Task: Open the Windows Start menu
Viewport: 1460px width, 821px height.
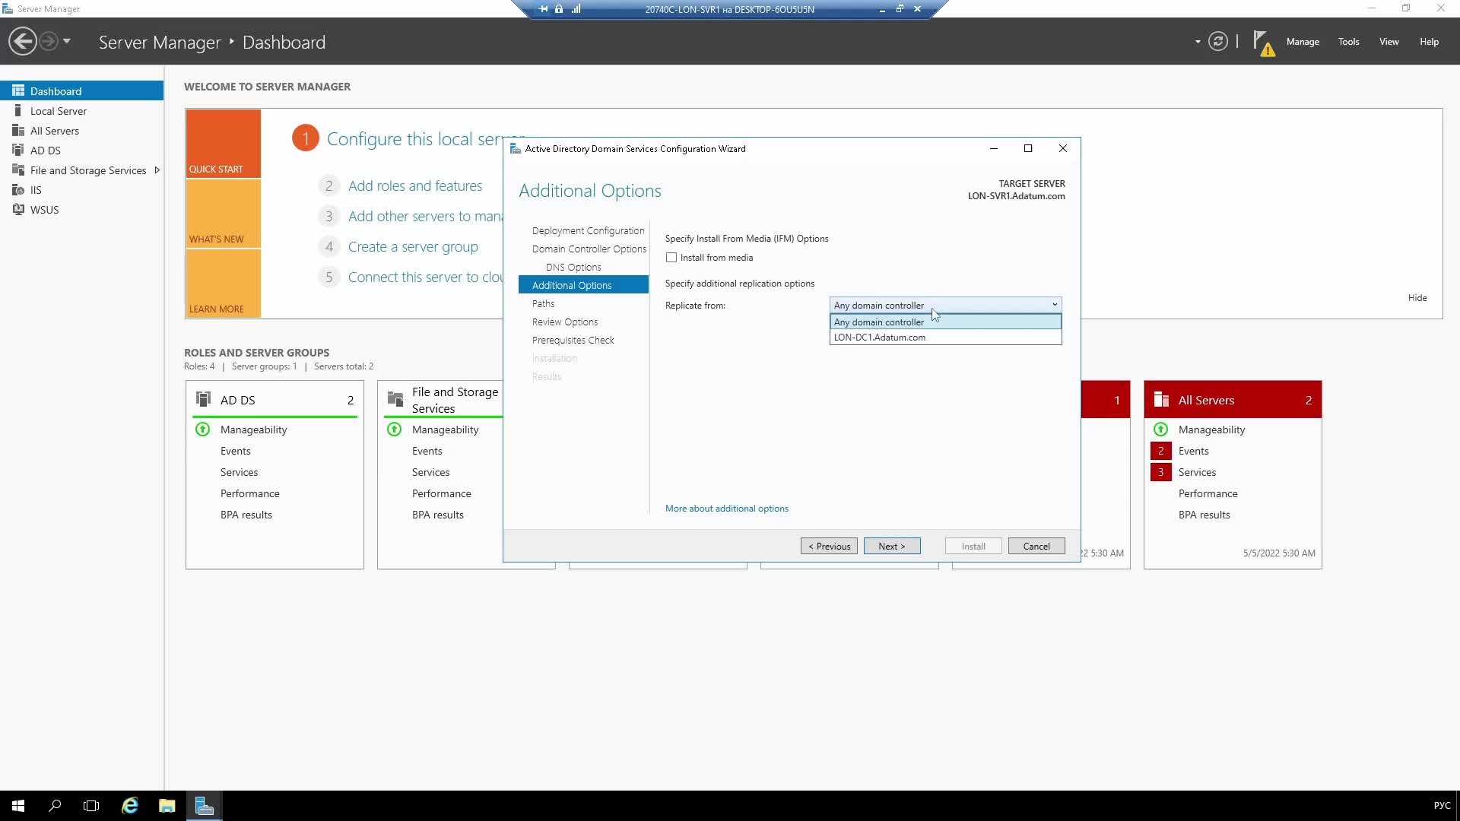Action: [18, 806]
